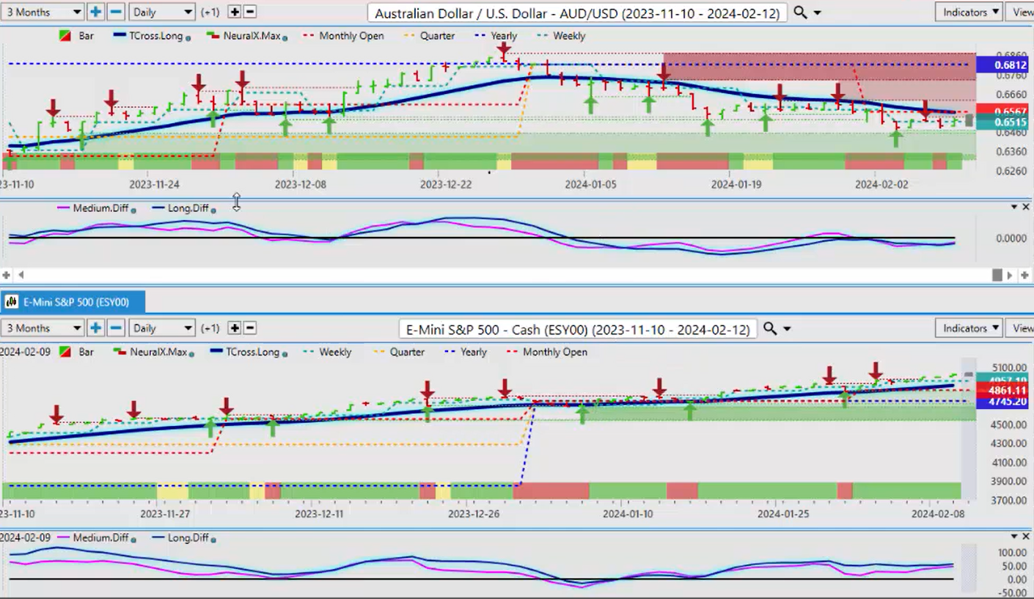Toggle TCross.Long legend in AUD/USD chart
The image size is (1034, 599).
[x=149, y=36]
